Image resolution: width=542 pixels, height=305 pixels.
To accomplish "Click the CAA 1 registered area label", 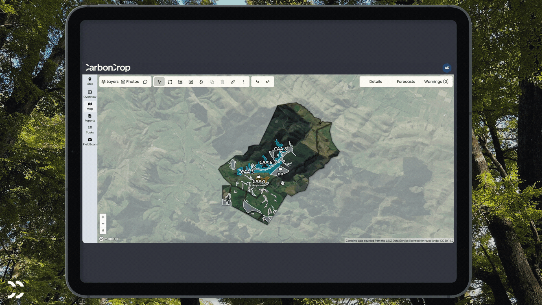I will point(259,182).
